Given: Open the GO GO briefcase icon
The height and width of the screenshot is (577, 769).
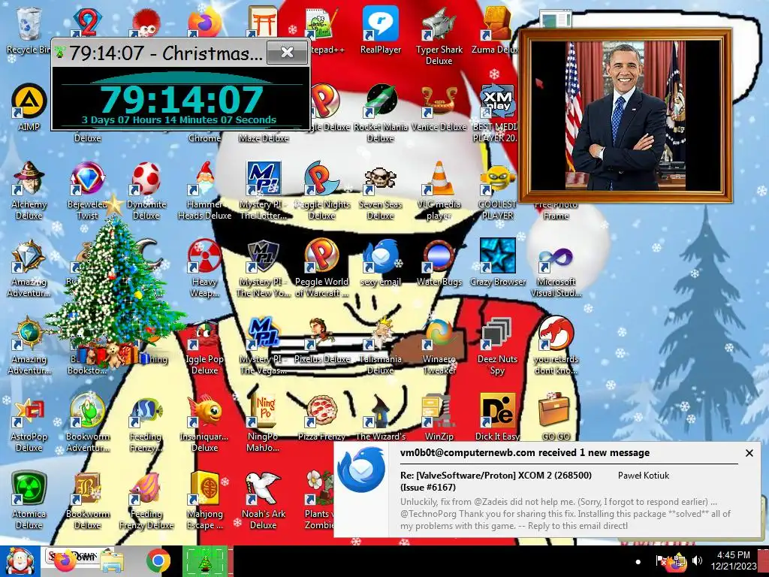Looking at the screenshot, I should (556, 418).
